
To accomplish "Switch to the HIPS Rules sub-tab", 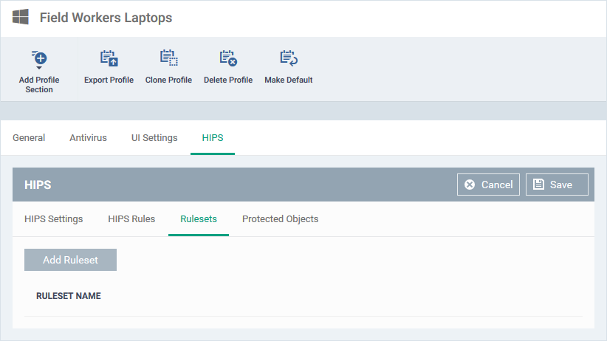I will (x=131, y=219).
